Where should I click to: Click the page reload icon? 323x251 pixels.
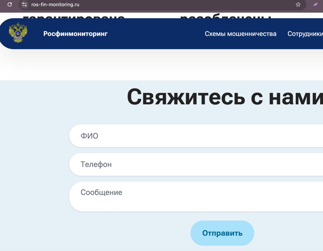point(10,4)
